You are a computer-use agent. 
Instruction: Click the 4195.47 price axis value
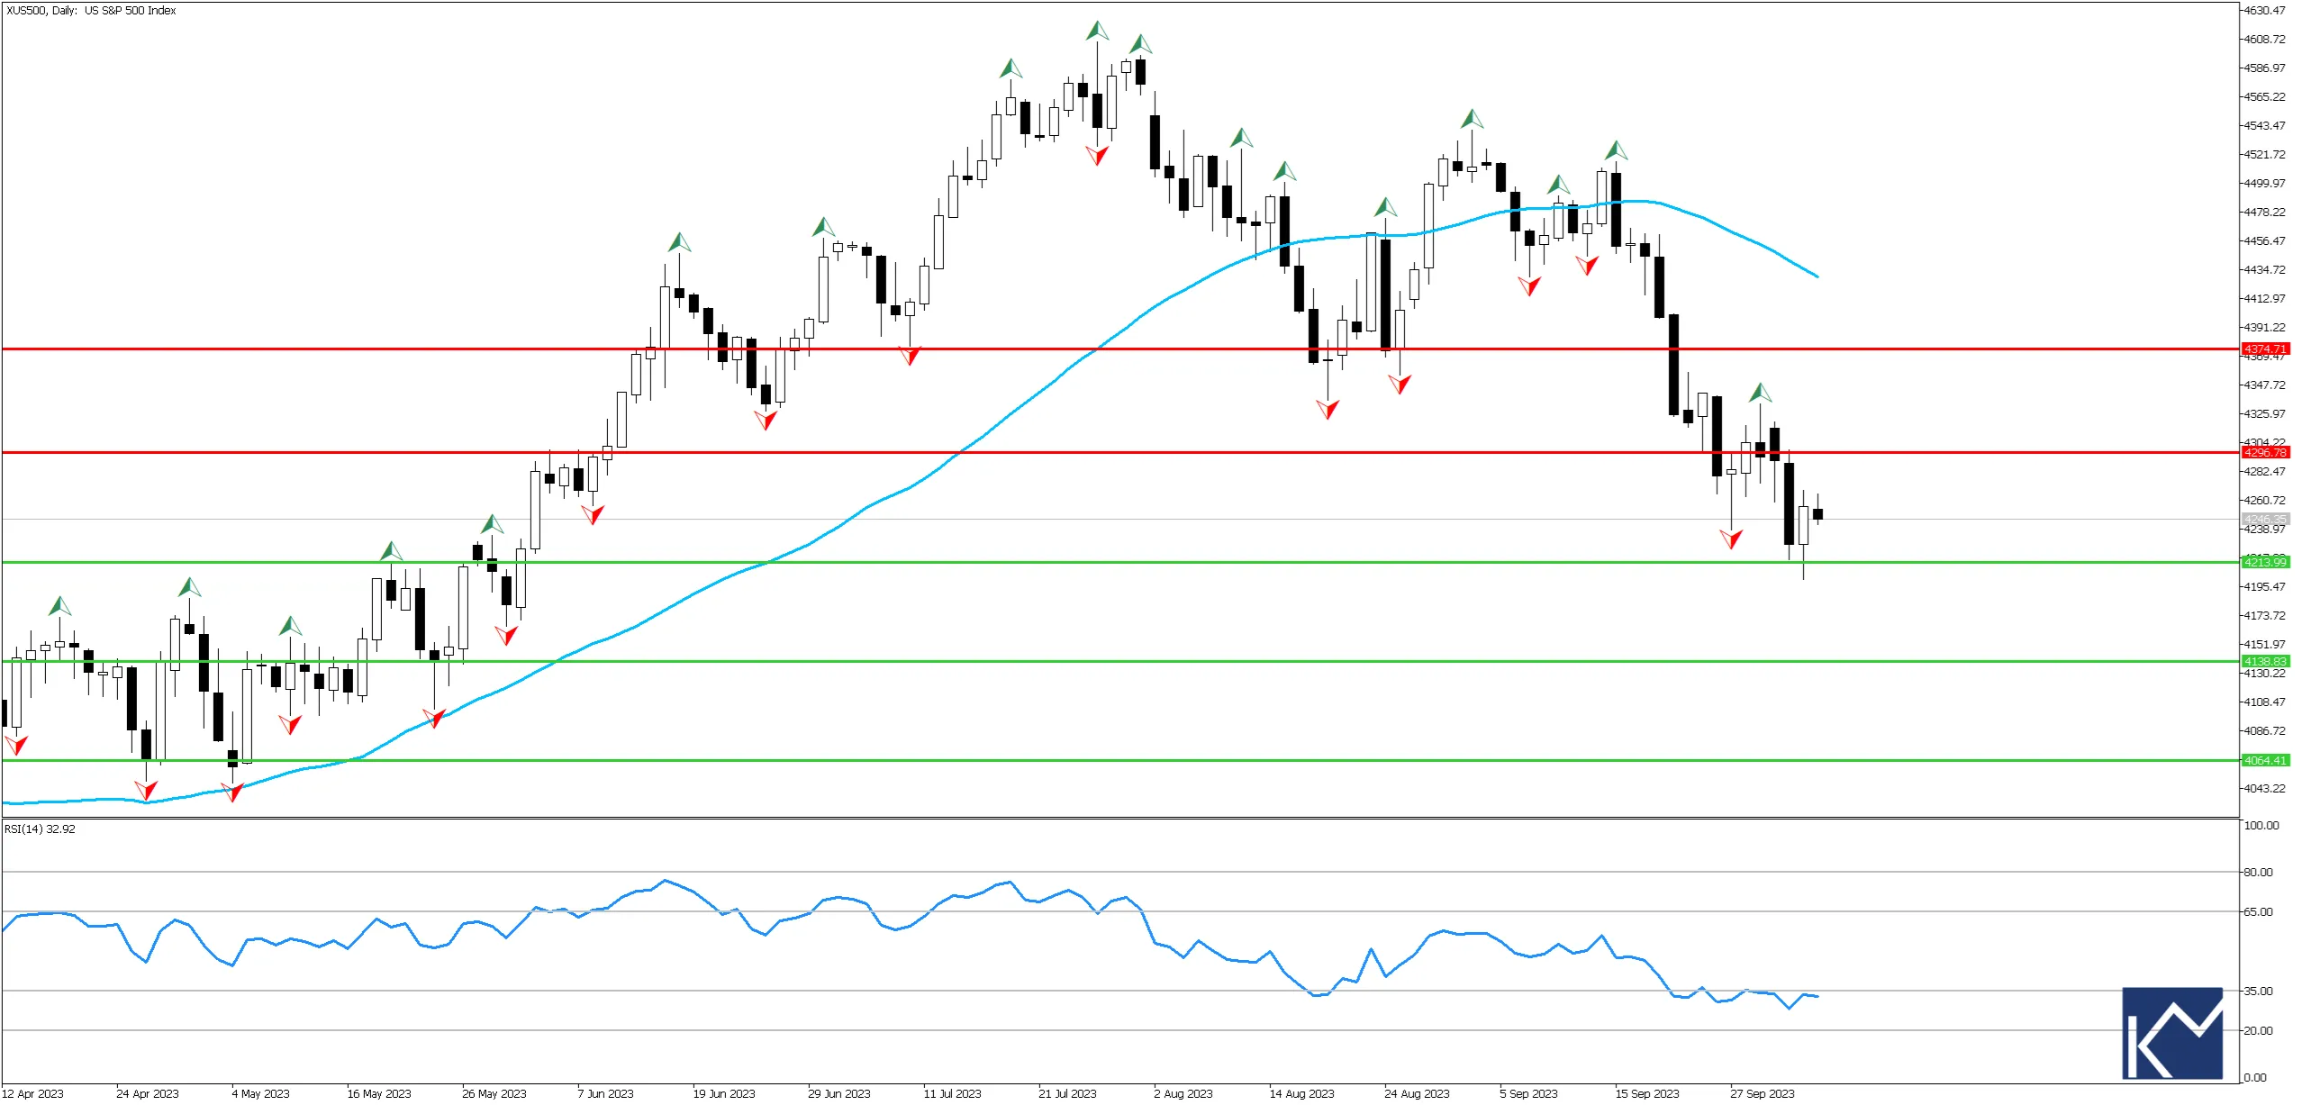[2264, 587]
